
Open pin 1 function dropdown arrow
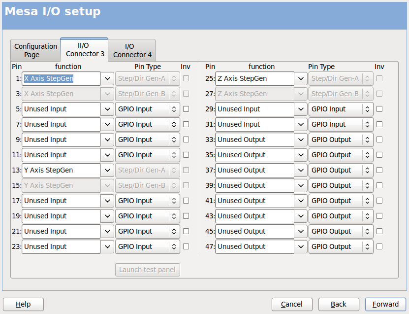point(107,78)
